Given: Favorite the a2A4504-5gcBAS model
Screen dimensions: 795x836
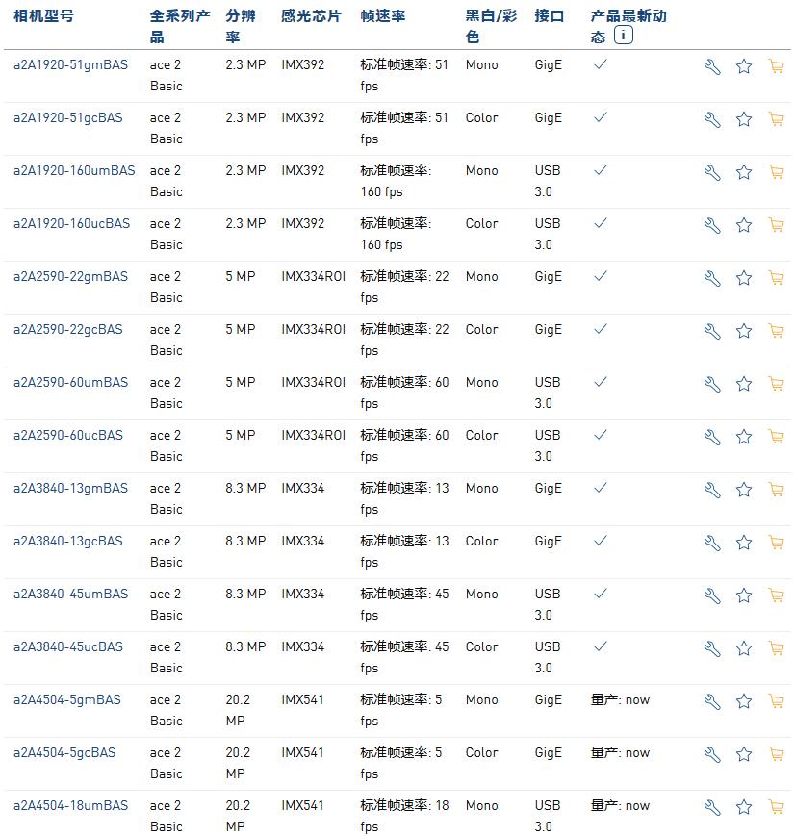Looking at the screenshot, I should coord(744,754).
